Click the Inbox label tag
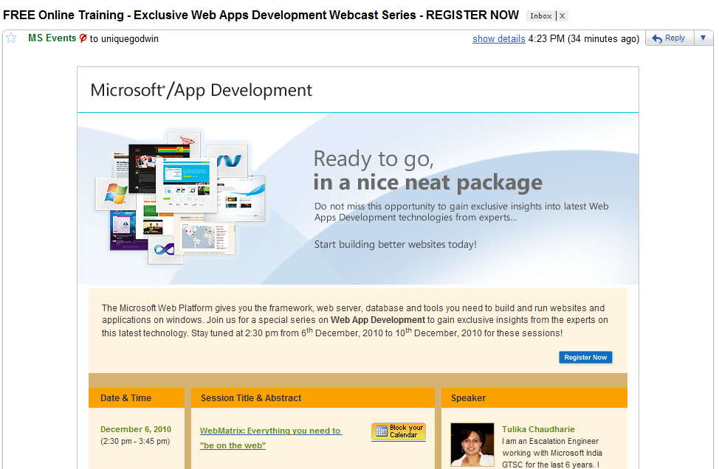 click(x=540, y=16)
